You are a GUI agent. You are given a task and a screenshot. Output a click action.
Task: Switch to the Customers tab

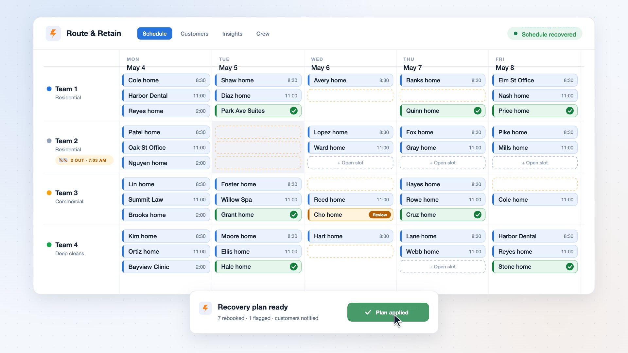tap(194, 33)
